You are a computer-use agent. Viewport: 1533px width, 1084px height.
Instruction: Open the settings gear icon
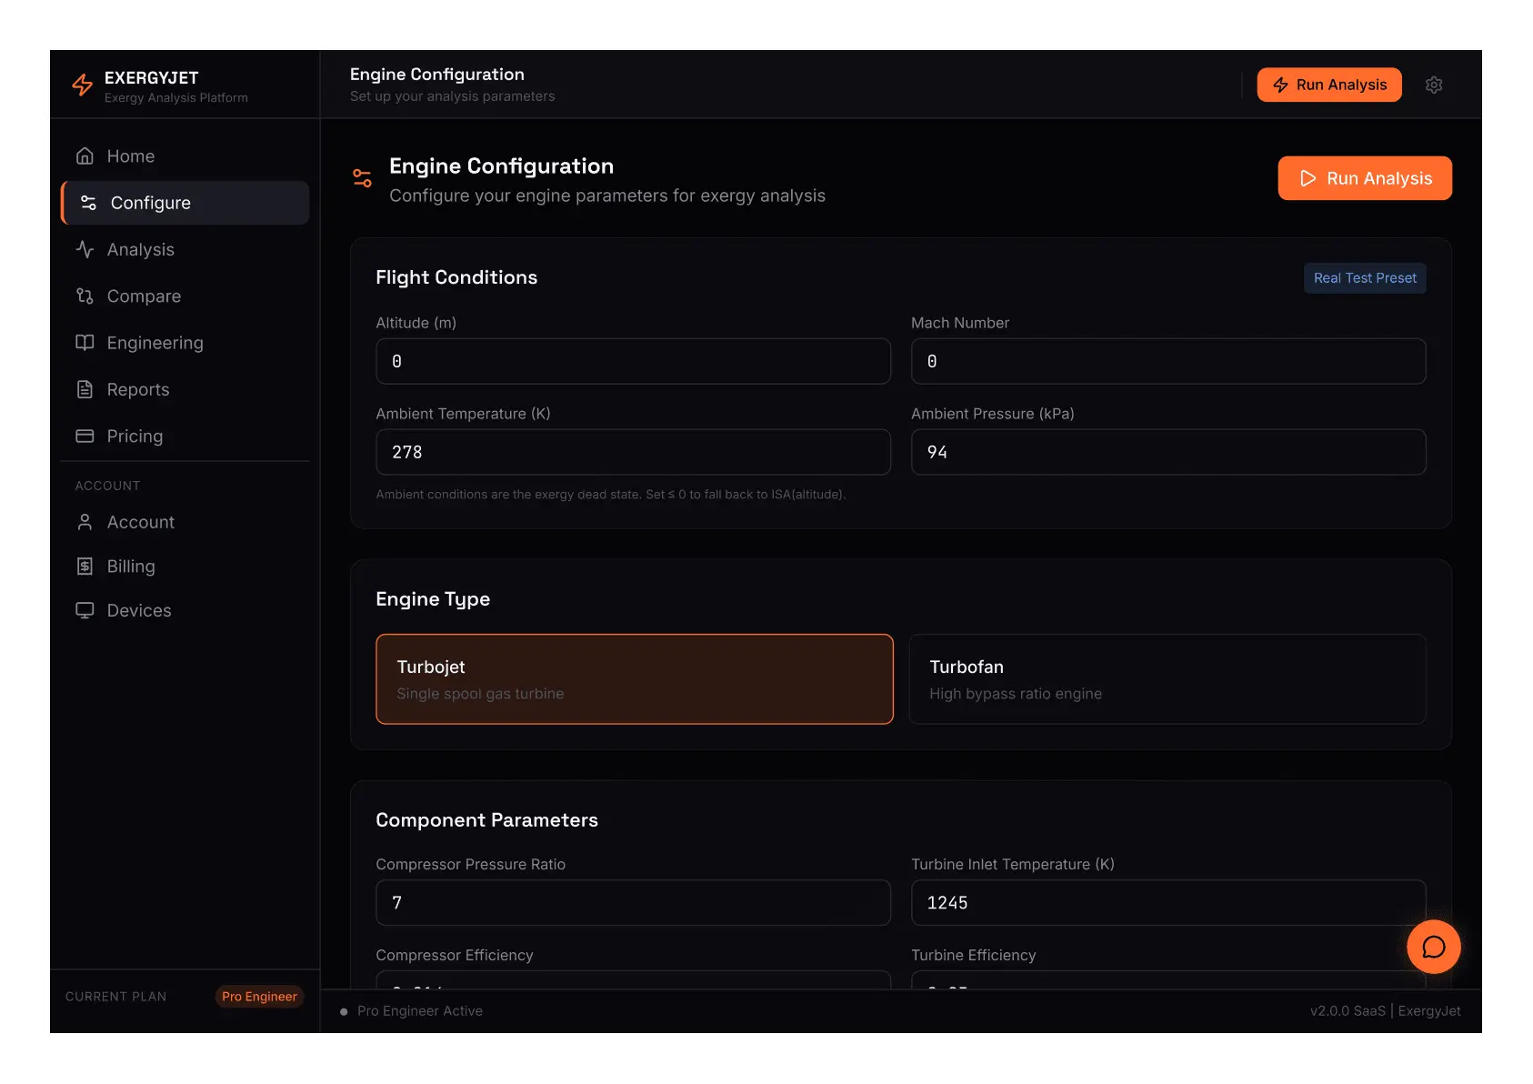click(x=1434, y=85)
